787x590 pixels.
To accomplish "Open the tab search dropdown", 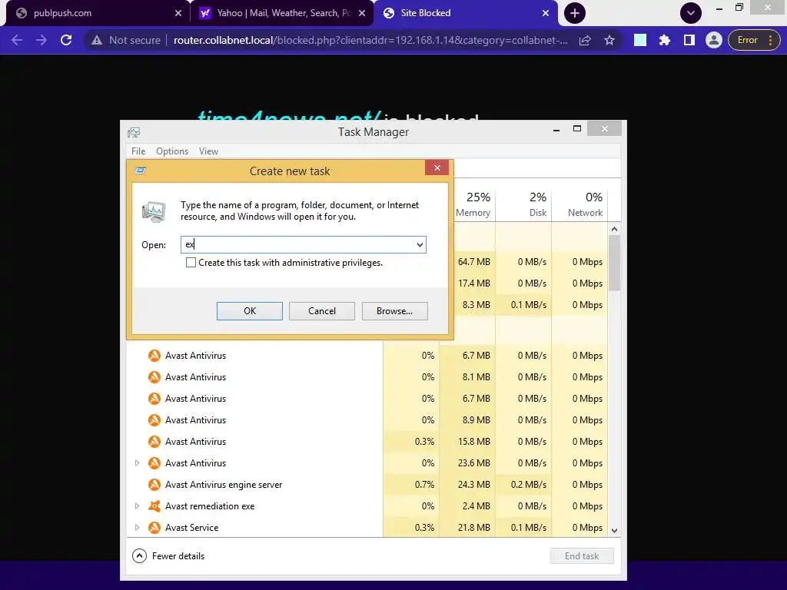I will pyautogui.click(x=691, y=13).
